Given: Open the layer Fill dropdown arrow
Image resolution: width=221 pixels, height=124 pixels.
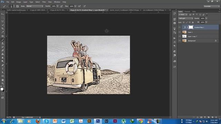Looking at the screenshot, I should tap(206, 22).
